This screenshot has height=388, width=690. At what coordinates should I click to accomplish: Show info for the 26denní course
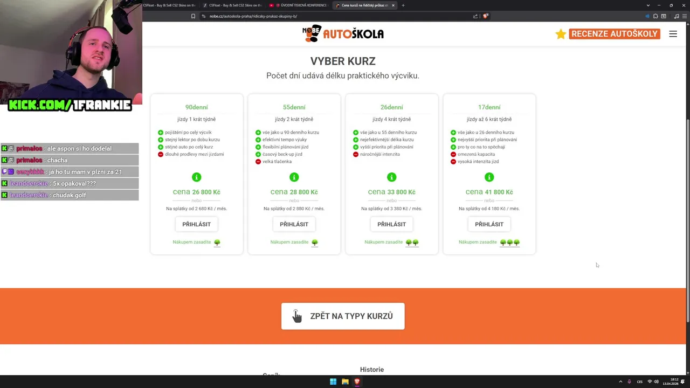[x=391, y=177]
